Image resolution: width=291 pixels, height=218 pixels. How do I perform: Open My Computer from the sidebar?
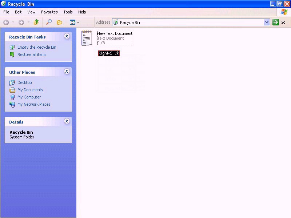(x=29, y=97)
